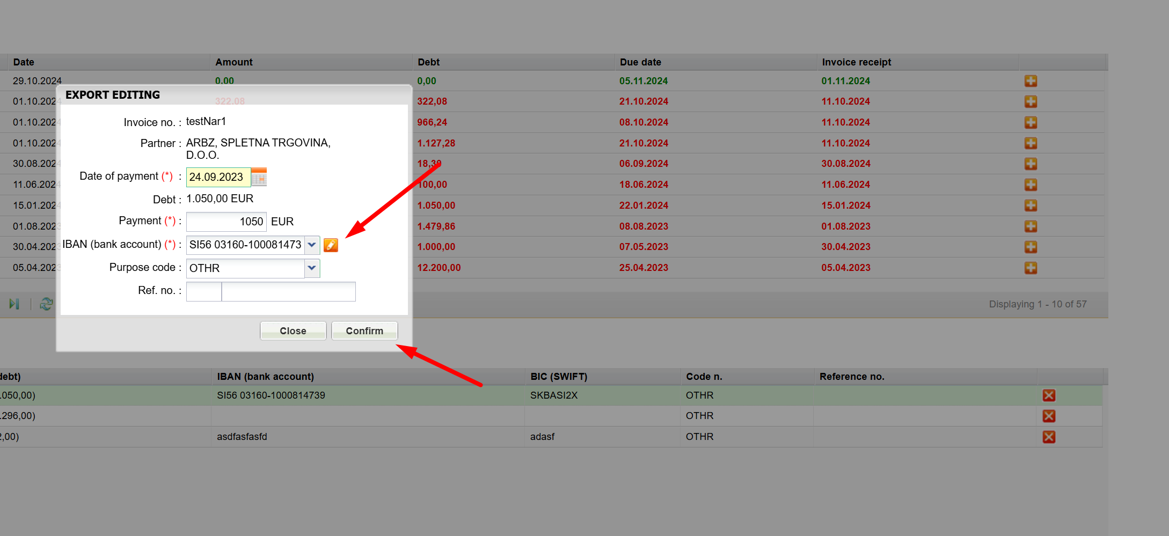Delete the export row with IBAN asdfasfasfd
1169x536 pixels.
coord(1049,437)
